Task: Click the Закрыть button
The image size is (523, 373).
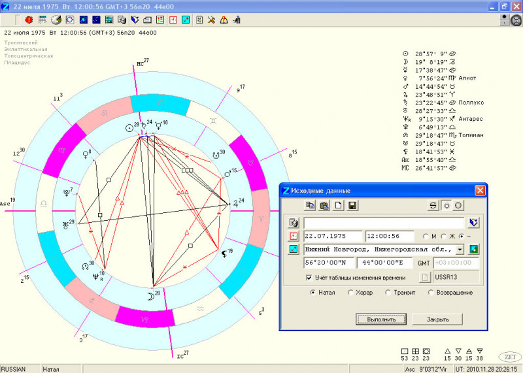Action: click(x=437, y=319)
